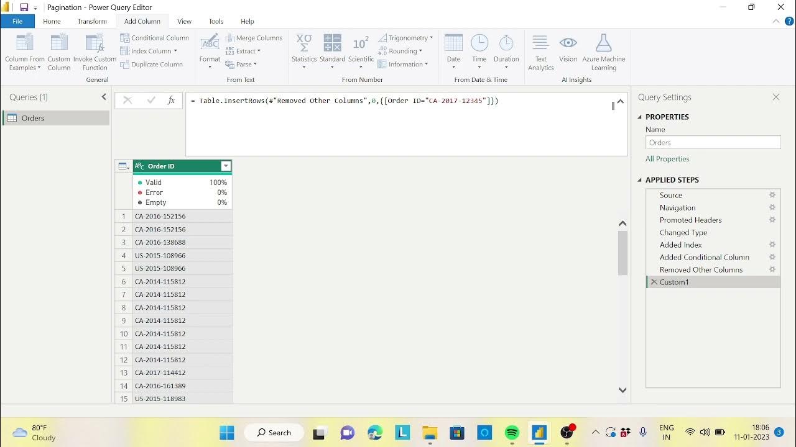Select the Added Conditional Column step
Screen dimensions: 796x447
click(713, 257)
